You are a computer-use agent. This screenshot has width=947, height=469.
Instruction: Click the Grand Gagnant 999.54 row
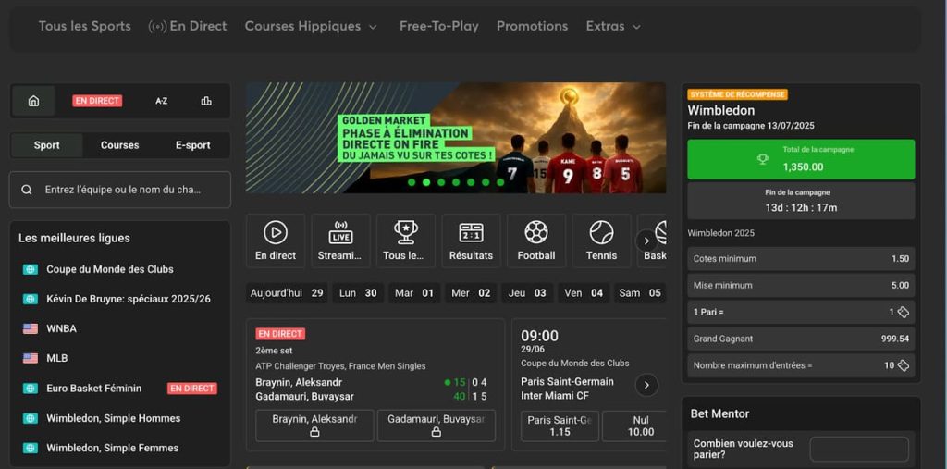click(x=801, y=339)
